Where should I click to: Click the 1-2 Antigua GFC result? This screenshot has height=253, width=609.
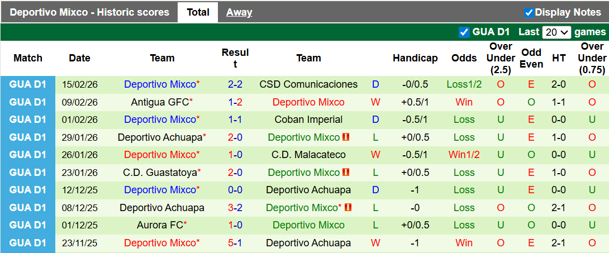coord(235,102)
